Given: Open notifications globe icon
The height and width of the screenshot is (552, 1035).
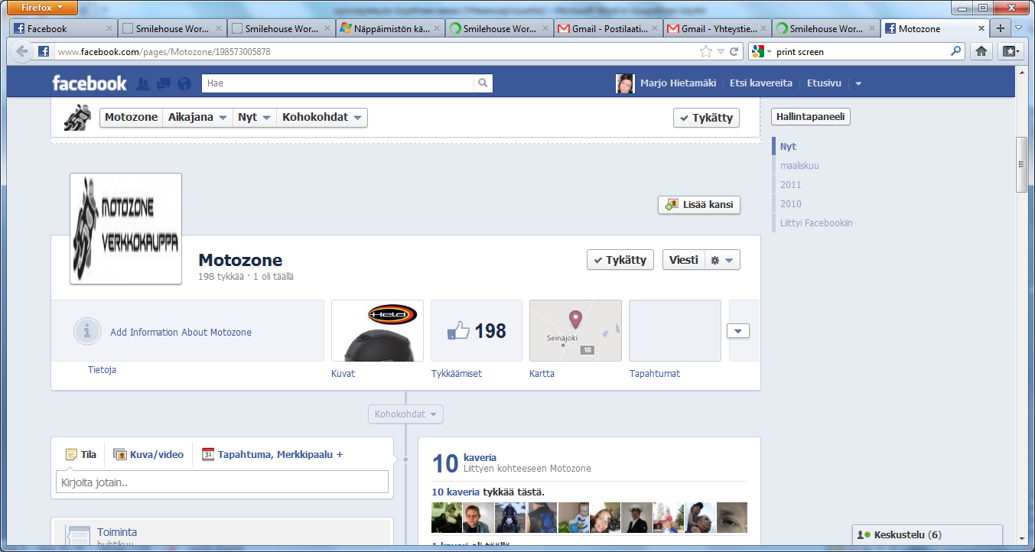Looking at the screenshot, I should 184,83.
